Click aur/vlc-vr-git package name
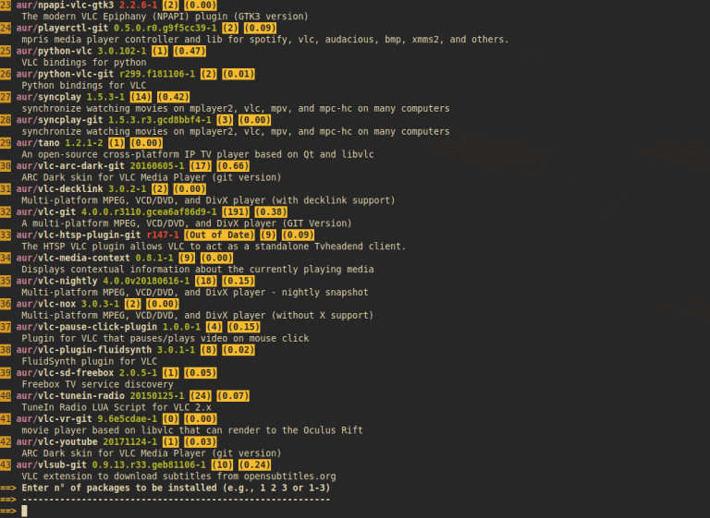 54,419
